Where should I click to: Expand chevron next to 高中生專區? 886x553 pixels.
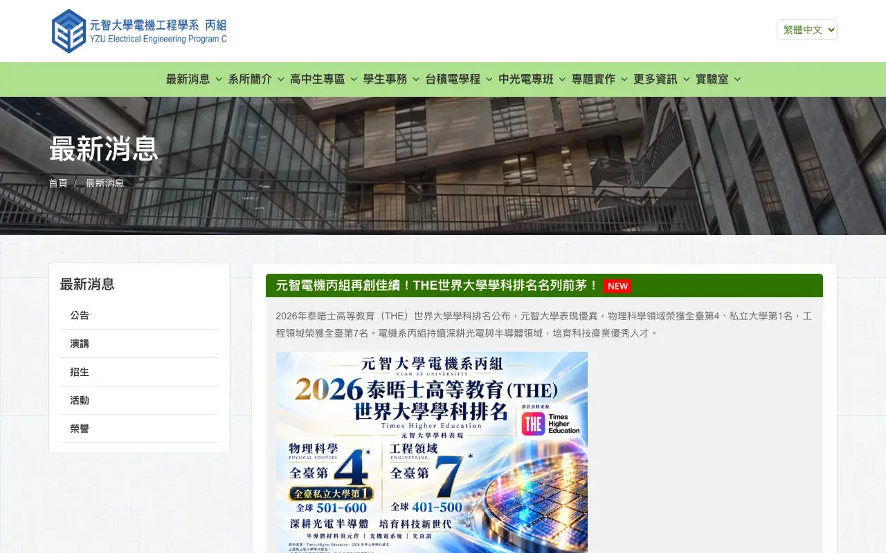pyautogui.click(x=354, y=79)
